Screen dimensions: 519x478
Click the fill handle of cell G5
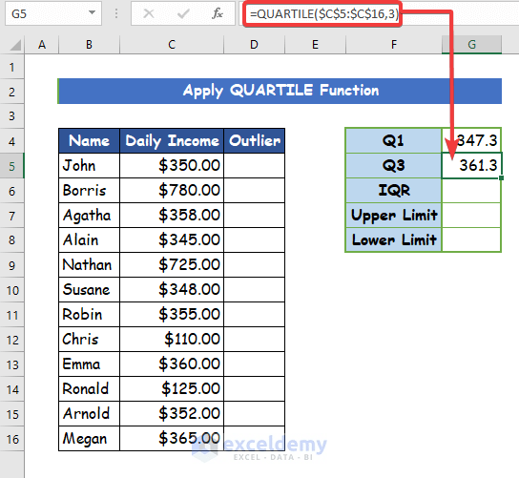(x=501, y=178)
